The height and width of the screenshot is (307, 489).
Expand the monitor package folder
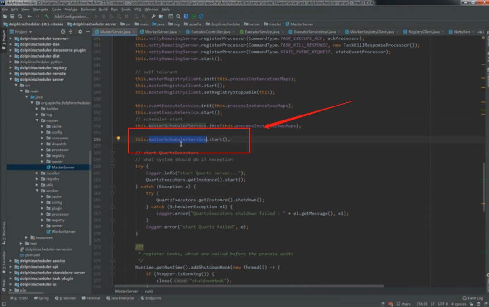pyautogui.click(x=37, y=173)
